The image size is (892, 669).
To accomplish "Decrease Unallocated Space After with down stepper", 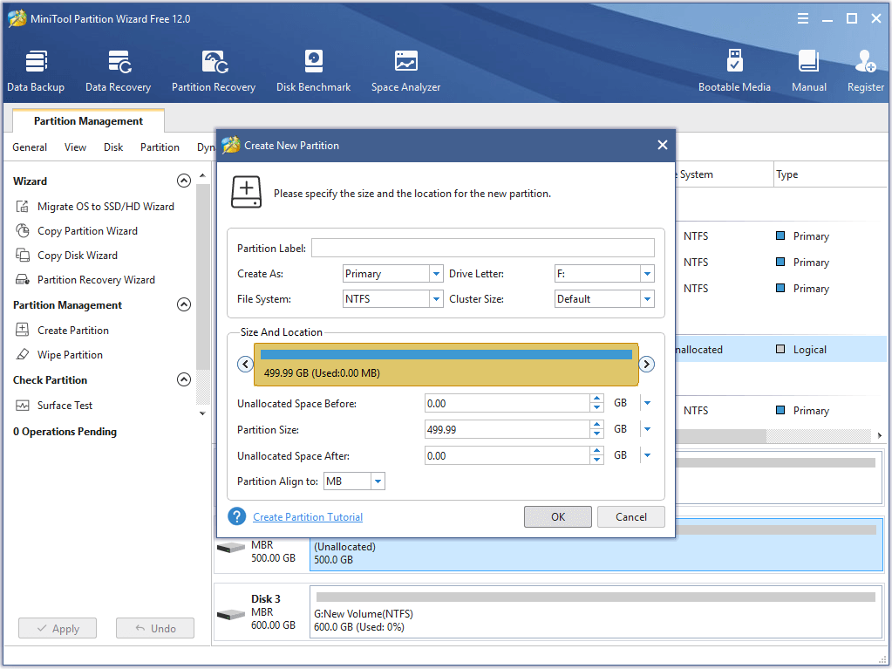I will coord(596,460).
